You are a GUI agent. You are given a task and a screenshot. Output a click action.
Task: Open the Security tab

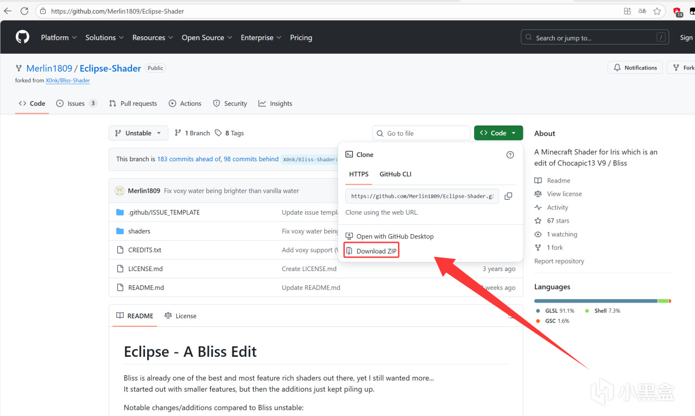[x=230, y=103]
